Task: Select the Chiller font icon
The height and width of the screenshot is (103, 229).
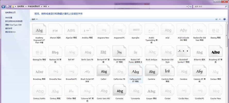Action: coord(71,90)
